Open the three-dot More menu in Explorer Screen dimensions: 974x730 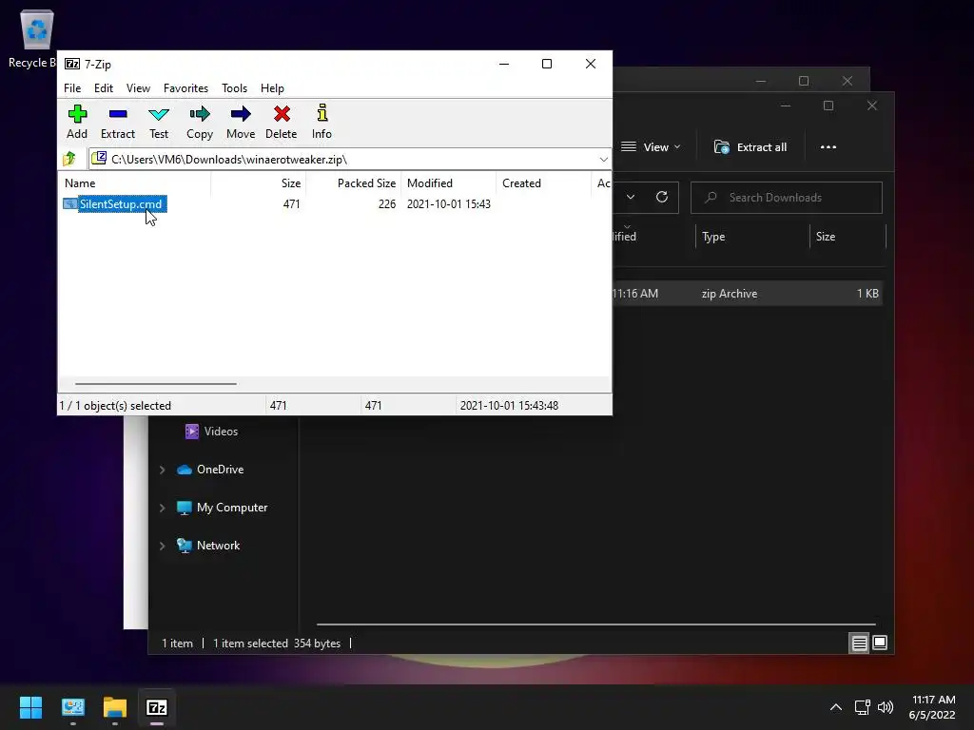tap(828, 147)
